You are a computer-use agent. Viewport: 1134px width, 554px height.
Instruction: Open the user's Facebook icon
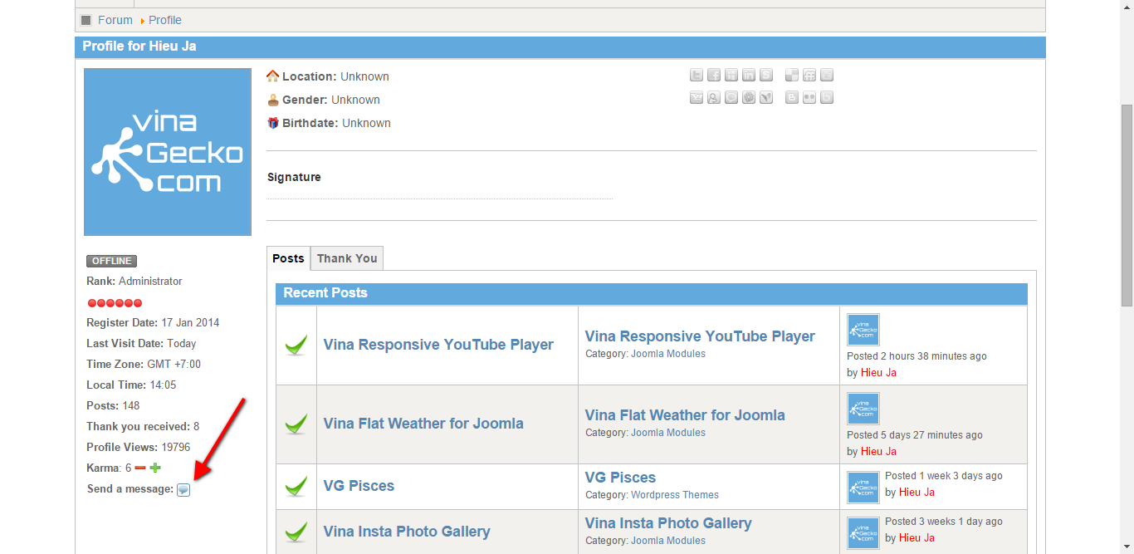[714, 75]
